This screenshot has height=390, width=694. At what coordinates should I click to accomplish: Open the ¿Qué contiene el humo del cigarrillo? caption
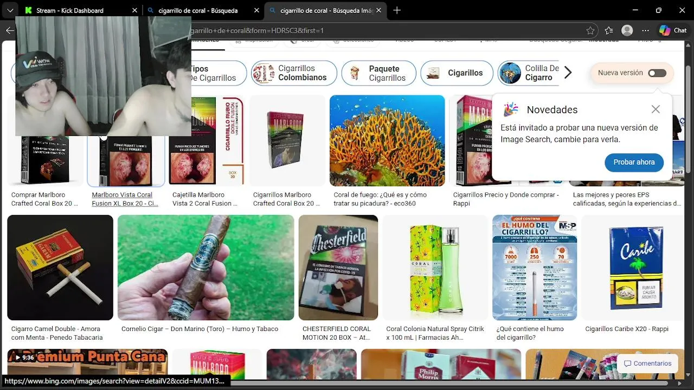(x=530, y=333)
